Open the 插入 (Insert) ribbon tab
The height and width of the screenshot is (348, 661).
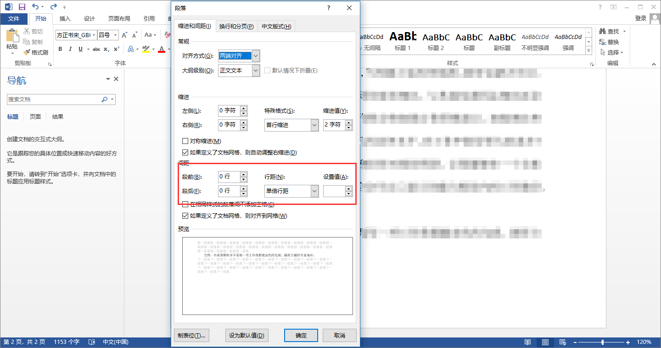tap(65, 18)
